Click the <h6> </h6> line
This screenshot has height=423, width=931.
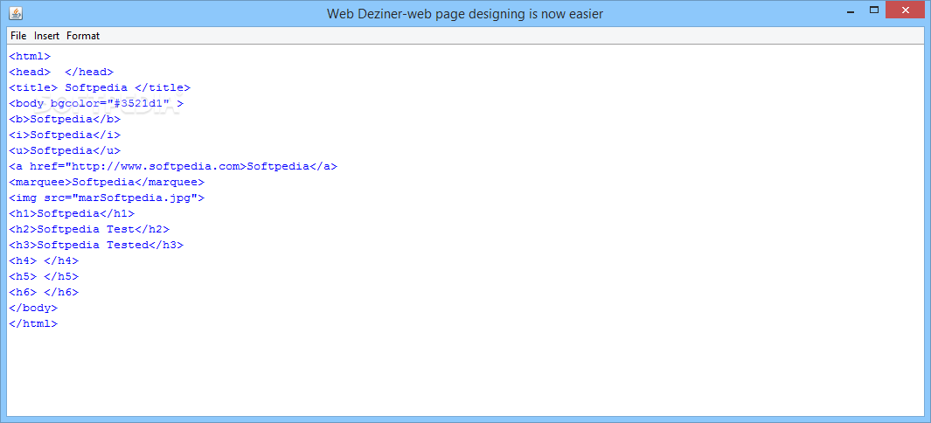pos(44,293)
